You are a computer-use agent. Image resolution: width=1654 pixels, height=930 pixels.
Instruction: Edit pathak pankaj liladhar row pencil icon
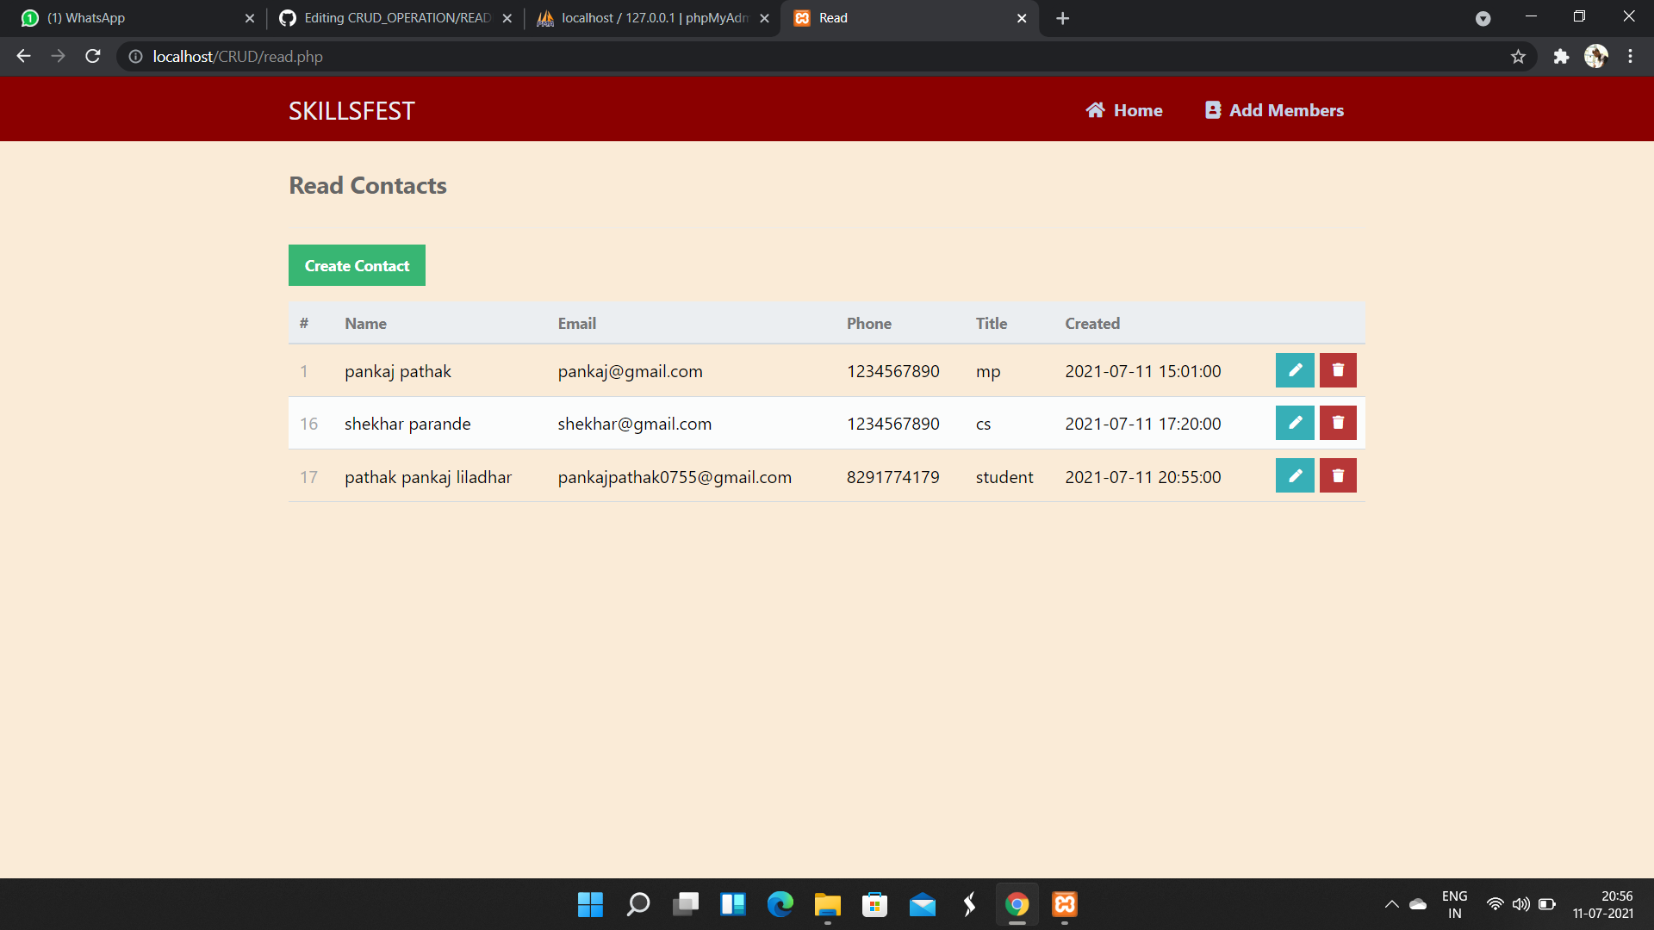pos(1294,476)
